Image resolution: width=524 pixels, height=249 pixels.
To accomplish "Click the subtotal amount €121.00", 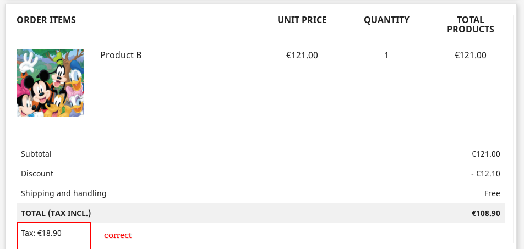I will (485, 154).
